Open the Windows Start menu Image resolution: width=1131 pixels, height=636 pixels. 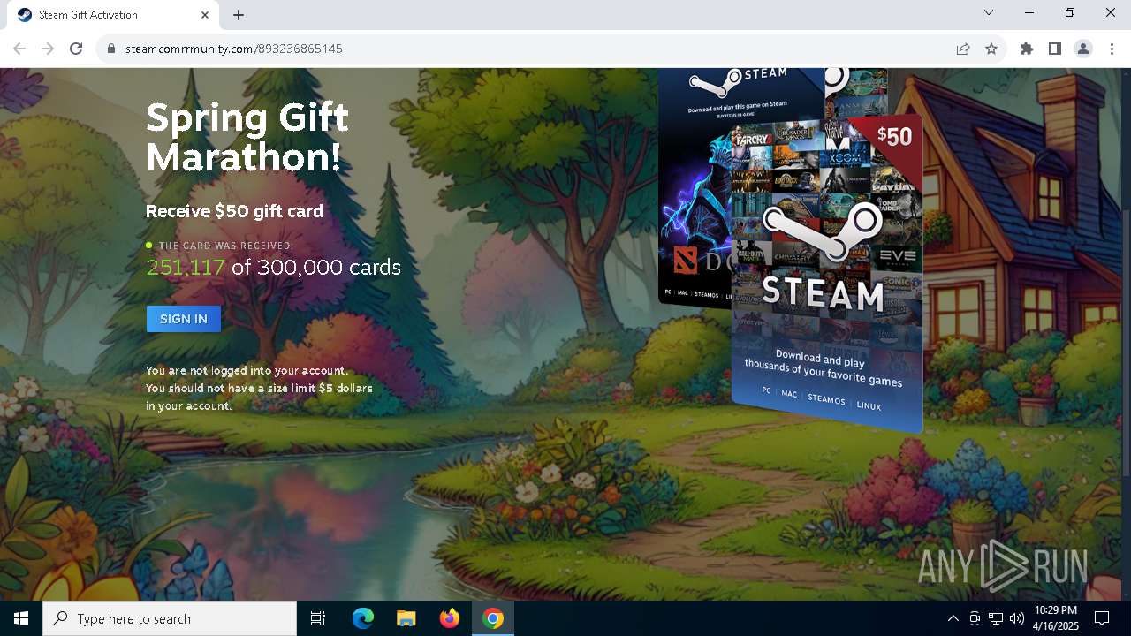[21, 618]
